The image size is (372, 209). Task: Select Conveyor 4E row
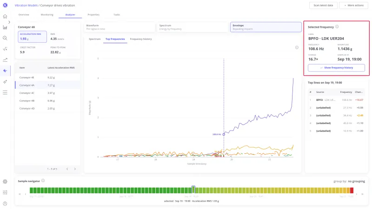pos(47,78)
